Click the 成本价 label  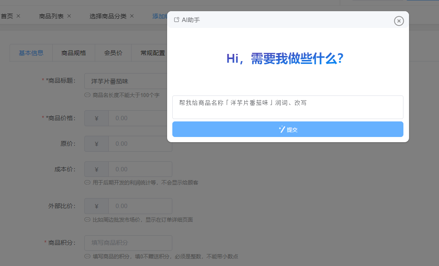[x=65, y=169]
